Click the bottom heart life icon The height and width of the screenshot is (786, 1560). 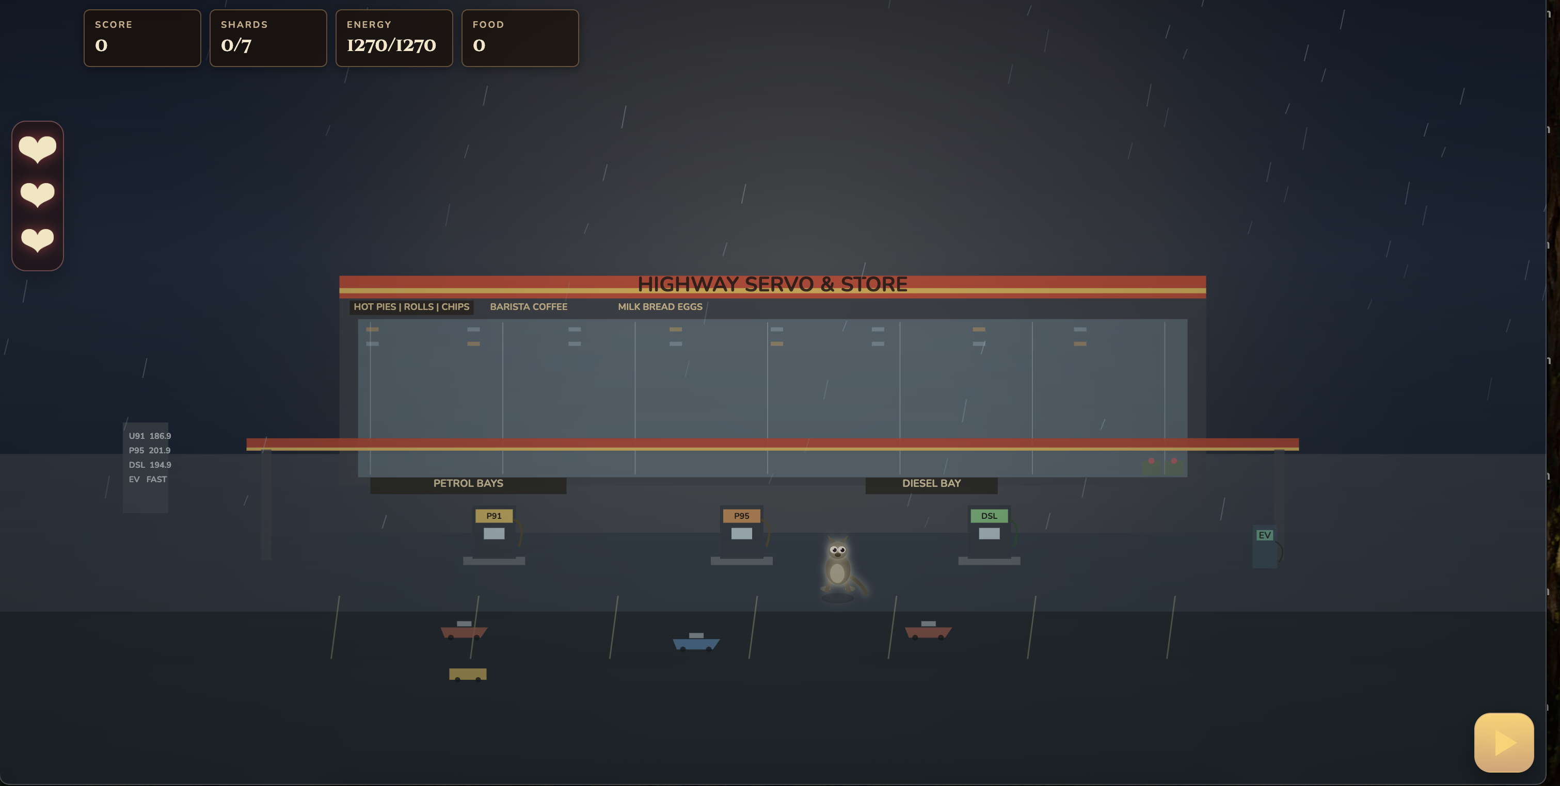(x=38, y=240)
